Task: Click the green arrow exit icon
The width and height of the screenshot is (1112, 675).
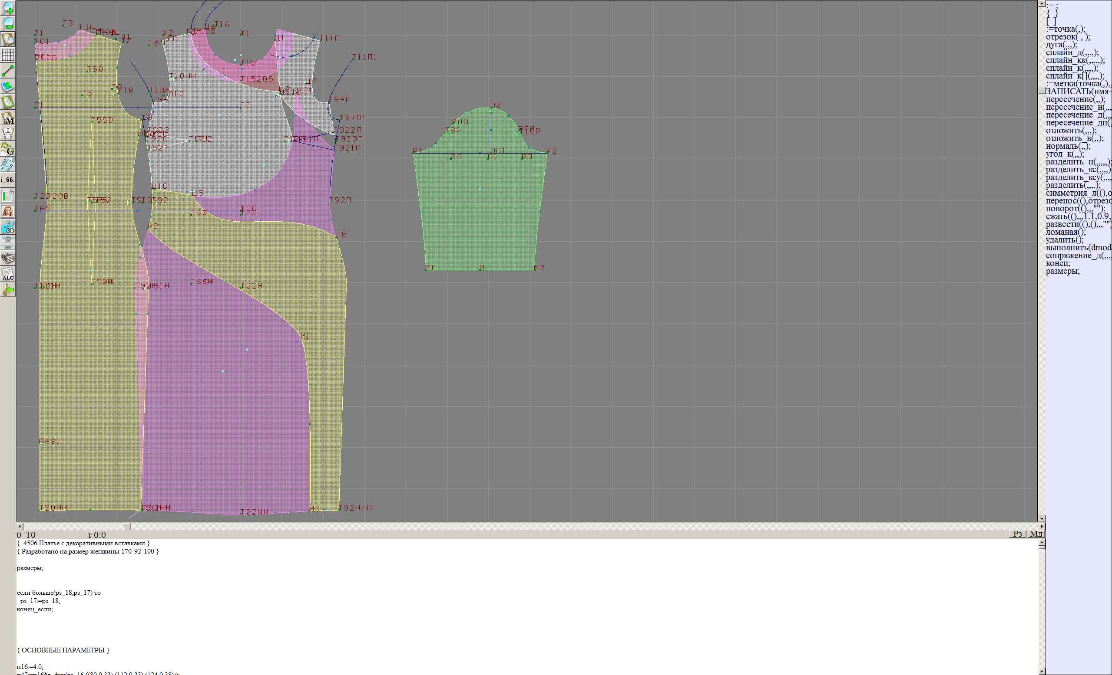Action: [8, 290]
